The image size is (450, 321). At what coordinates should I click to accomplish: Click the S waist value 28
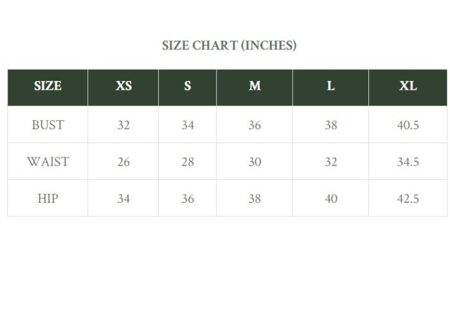(188, 162)
